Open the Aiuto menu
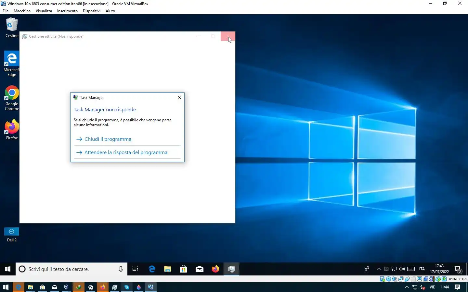This screenshot has height=292, width=468. (x=110, y=11)
